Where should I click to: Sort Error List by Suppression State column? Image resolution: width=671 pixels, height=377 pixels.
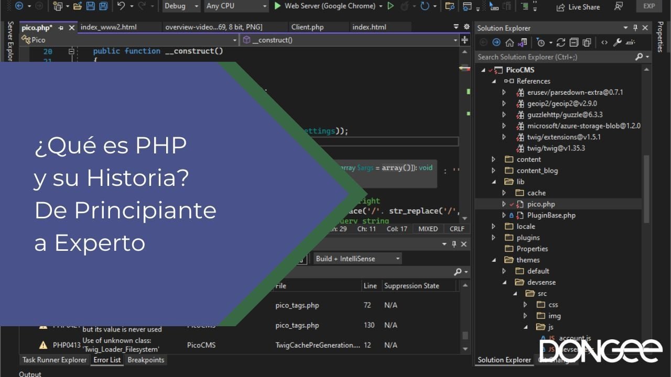[x=412, y=286]
